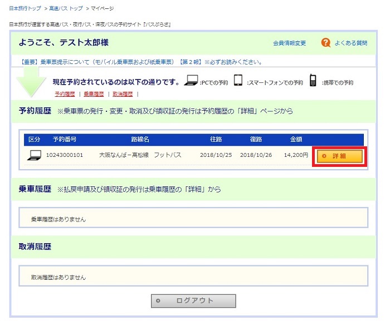Jump to 取消履歴 via red anchor link
The height and width of the screenshot is (321, 390).
(x=123, y=94)
